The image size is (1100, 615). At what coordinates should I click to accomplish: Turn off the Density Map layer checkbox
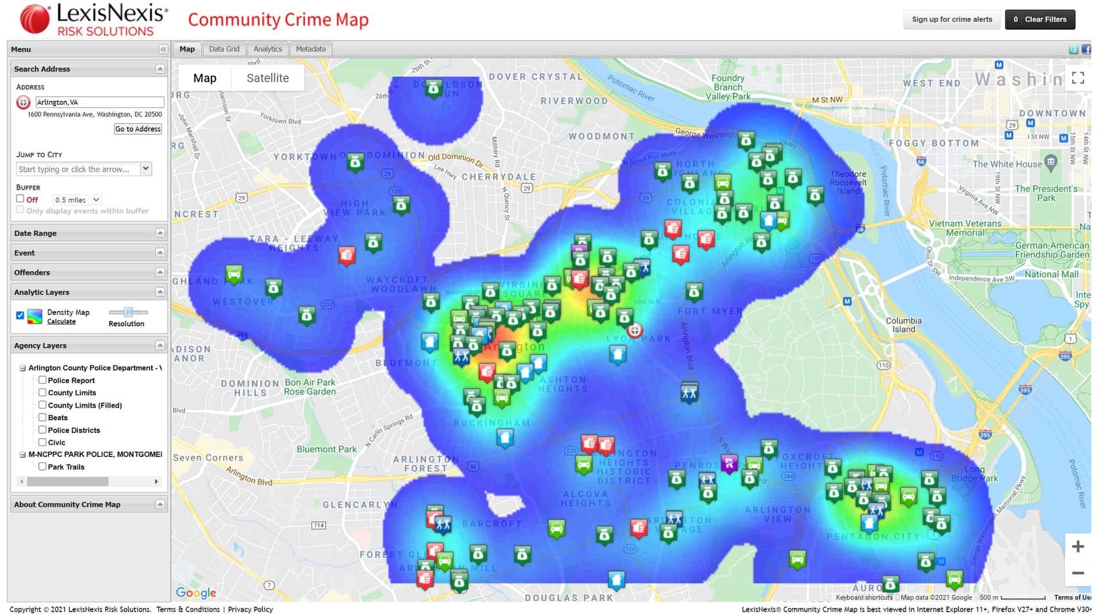tap(20, 315)
